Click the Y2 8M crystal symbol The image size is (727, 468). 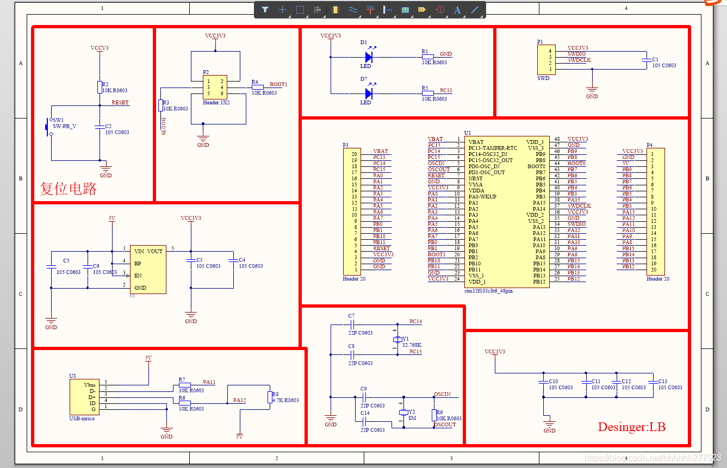pos(403,413)
